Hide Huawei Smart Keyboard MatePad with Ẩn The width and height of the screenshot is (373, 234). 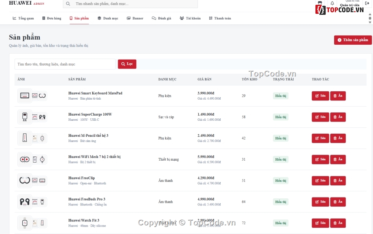tap(338, 96)
